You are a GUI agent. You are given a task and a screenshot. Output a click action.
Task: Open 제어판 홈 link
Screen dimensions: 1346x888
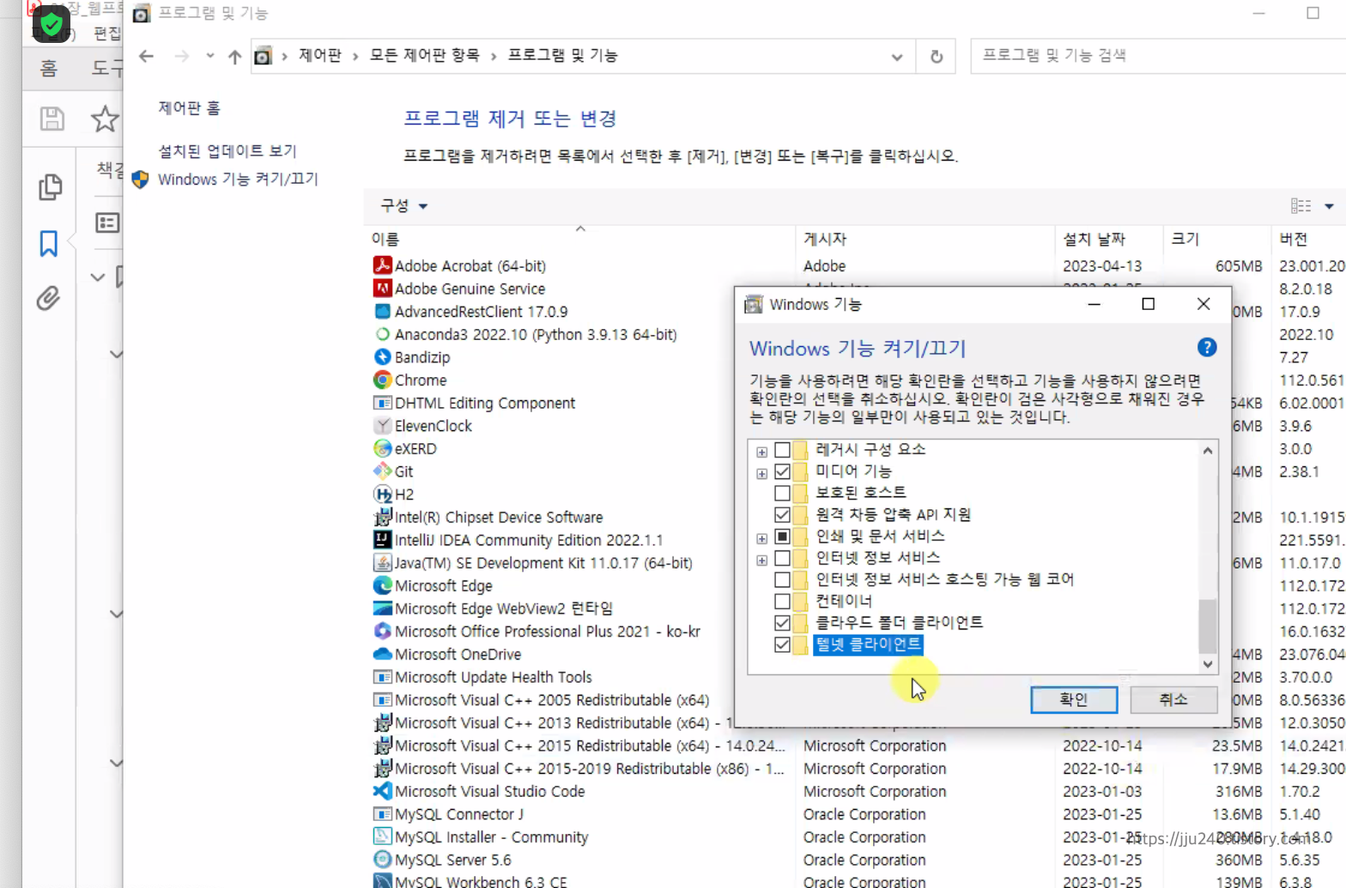[x=189, y=108]
